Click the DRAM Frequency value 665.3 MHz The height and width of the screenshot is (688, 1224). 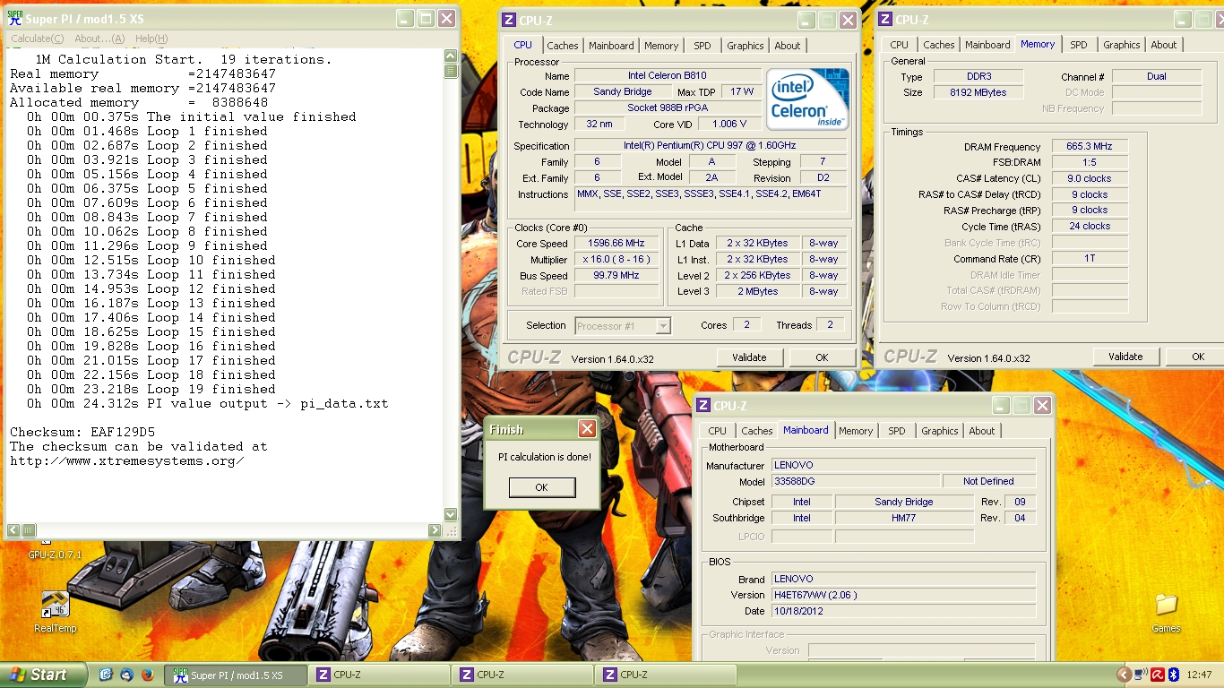pyautogui.click(x=1090, y=147)
